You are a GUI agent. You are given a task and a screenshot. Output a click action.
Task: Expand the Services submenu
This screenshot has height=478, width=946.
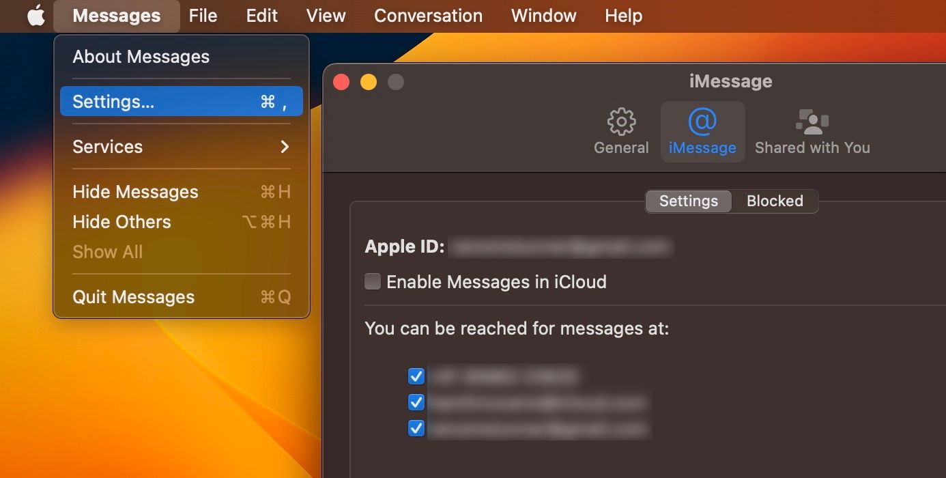coord(107,146)
